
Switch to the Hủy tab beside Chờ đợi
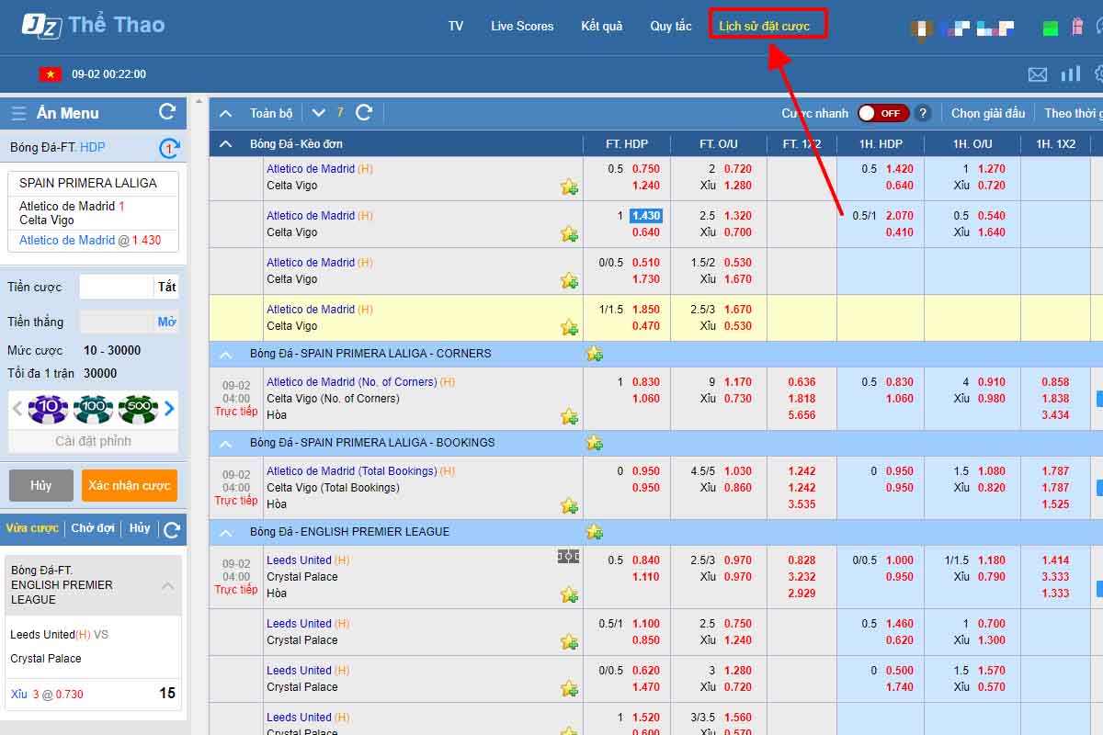[x=140, y=528]
